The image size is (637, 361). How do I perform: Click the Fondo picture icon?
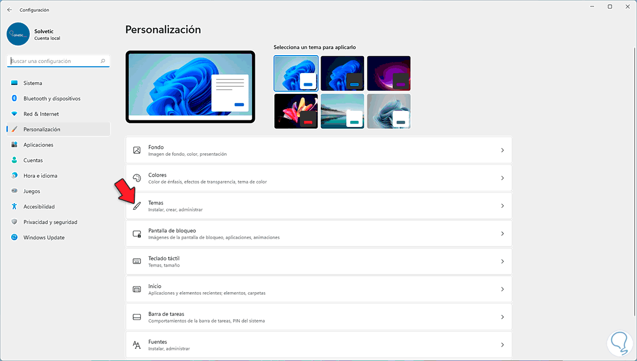(136, 150)
